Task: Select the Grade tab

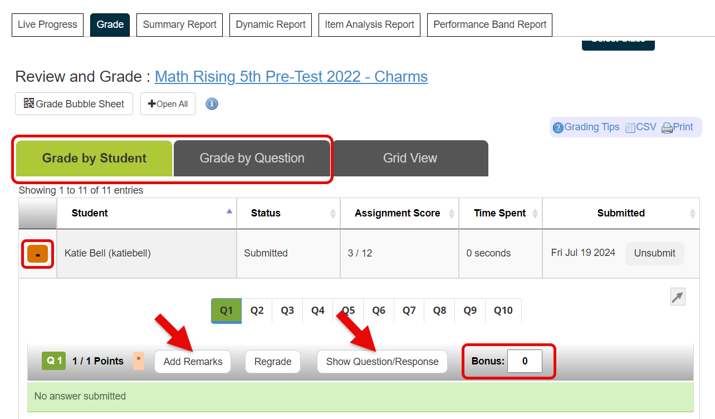Action: (x=110, y=25)
